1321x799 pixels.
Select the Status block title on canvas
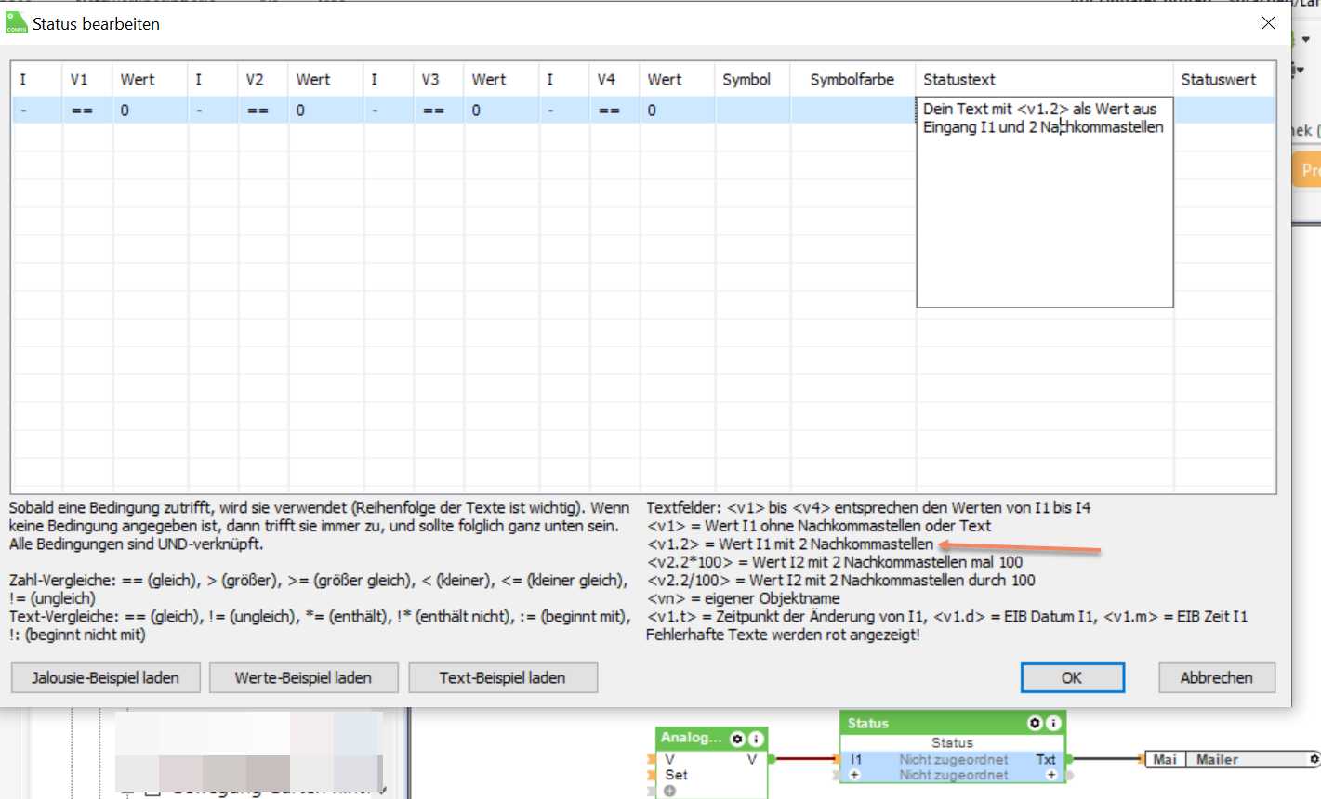pos(868,723)
